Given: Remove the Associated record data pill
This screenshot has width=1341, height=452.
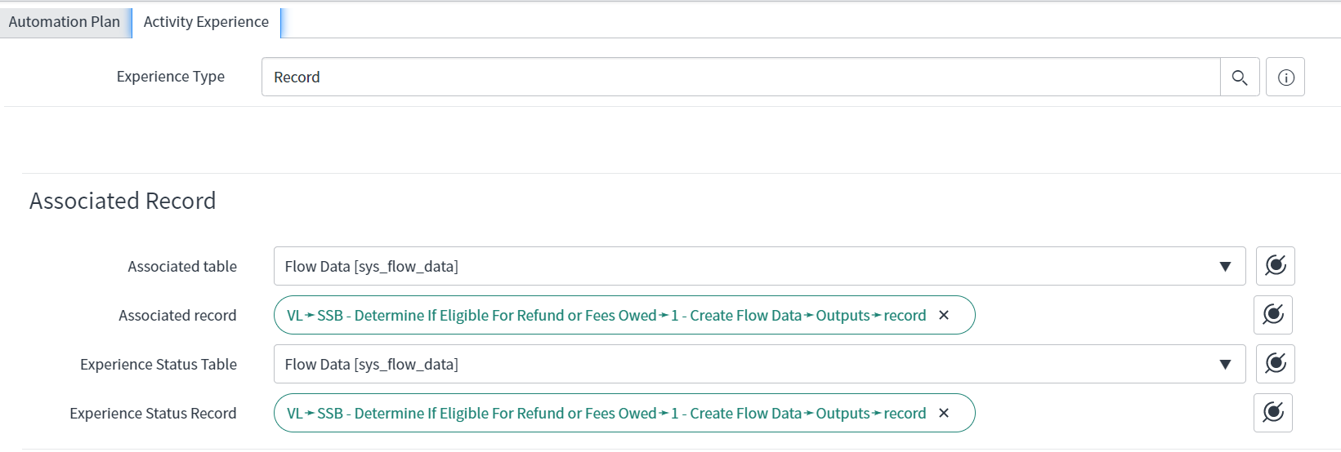Looking at the screenshot, I should [944, 316].
